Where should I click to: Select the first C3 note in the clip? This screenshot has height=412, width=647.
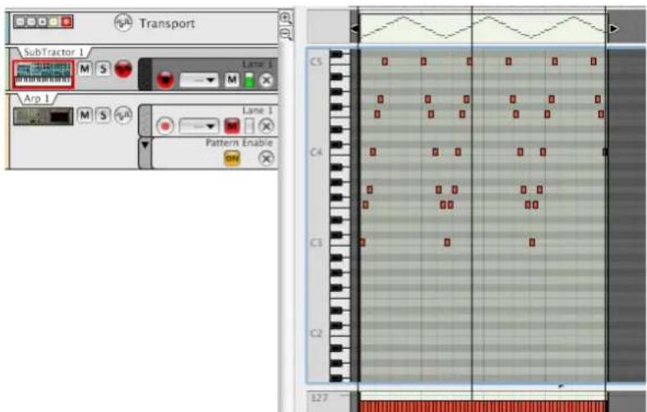click(x=363, y=243)
